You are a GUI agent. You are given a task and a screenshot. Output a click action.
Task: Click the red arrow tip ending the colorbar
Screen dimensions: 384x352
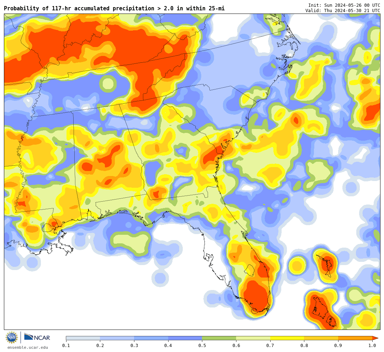pyautogui.click(x=375, y=338)
